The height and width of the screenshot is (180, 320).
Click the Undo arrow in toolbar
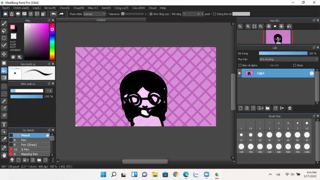click(53, 14)
